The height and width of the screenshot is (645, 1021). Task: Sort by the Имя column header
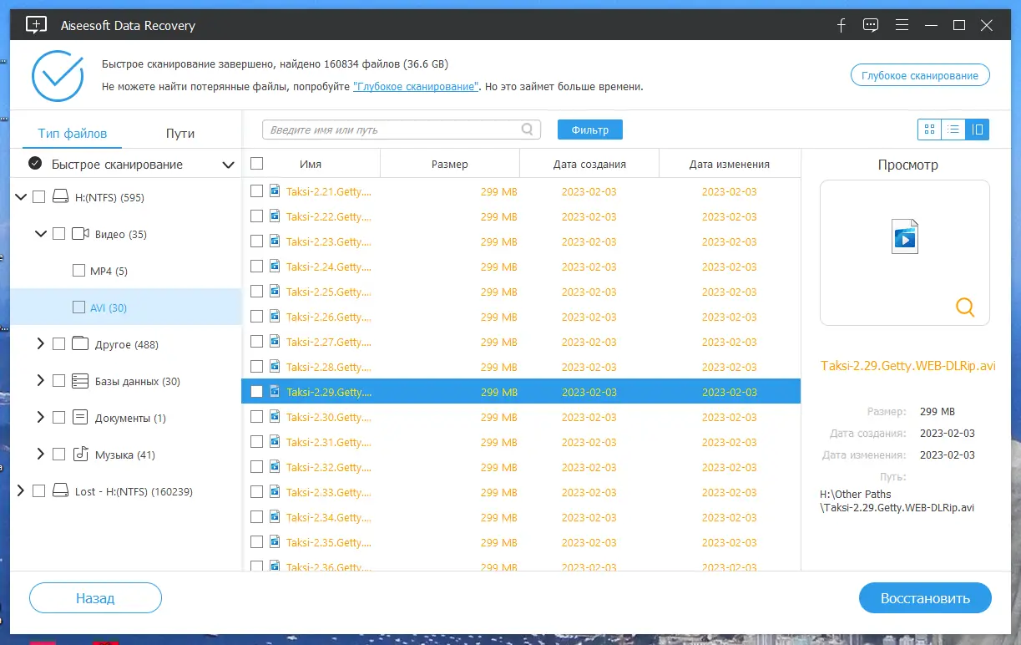(311, 164)
